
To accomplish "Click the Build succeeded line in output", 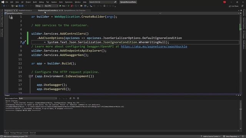I will [39, 108].
